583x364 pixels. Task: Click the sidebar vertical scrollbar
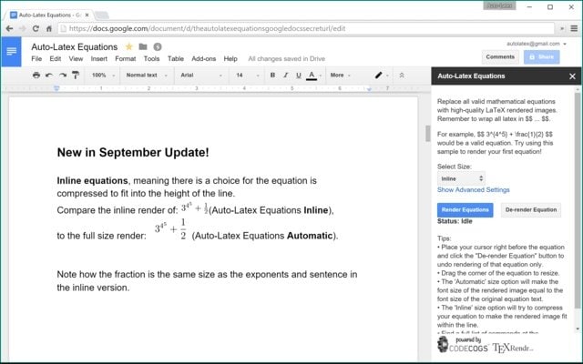(577, 200)
